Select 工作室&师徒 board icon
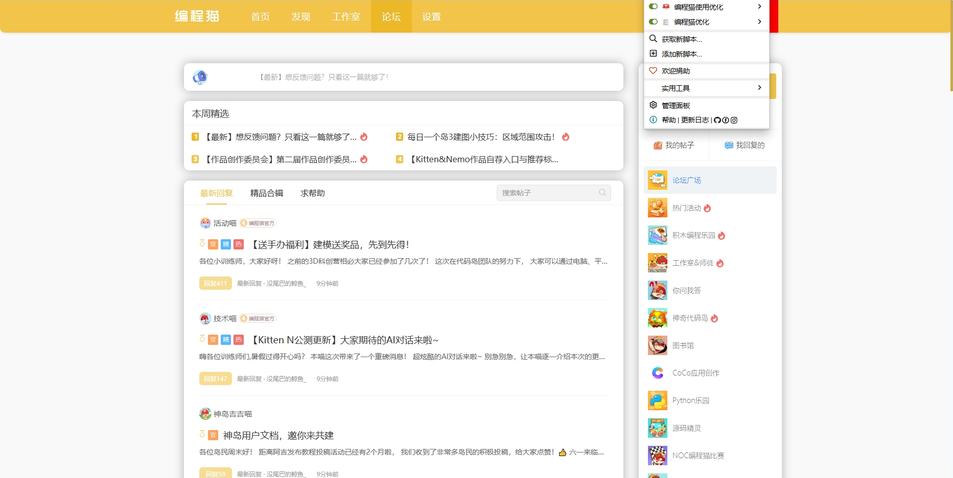This screenshot has height=478, width=953. pos(658,263)
